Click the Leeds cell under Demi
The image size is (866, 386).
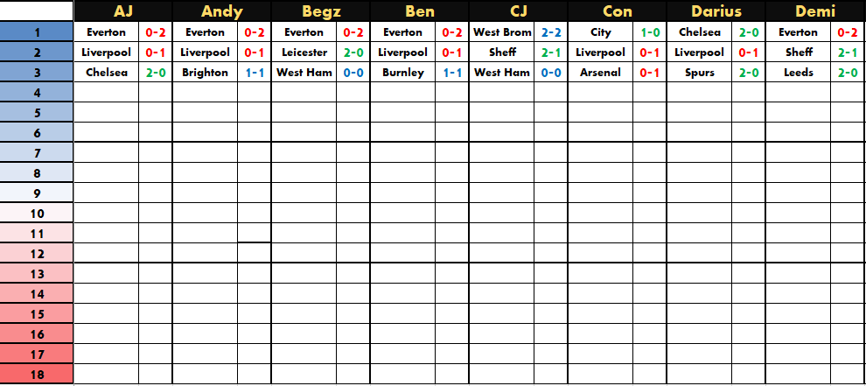799,73
